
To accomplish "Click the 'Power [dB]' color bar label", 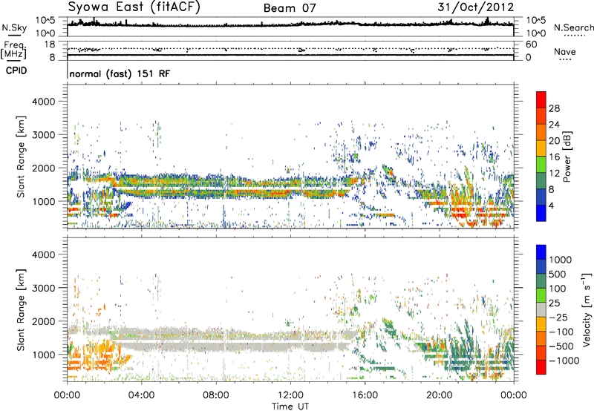I will click(x=567, y=157).
